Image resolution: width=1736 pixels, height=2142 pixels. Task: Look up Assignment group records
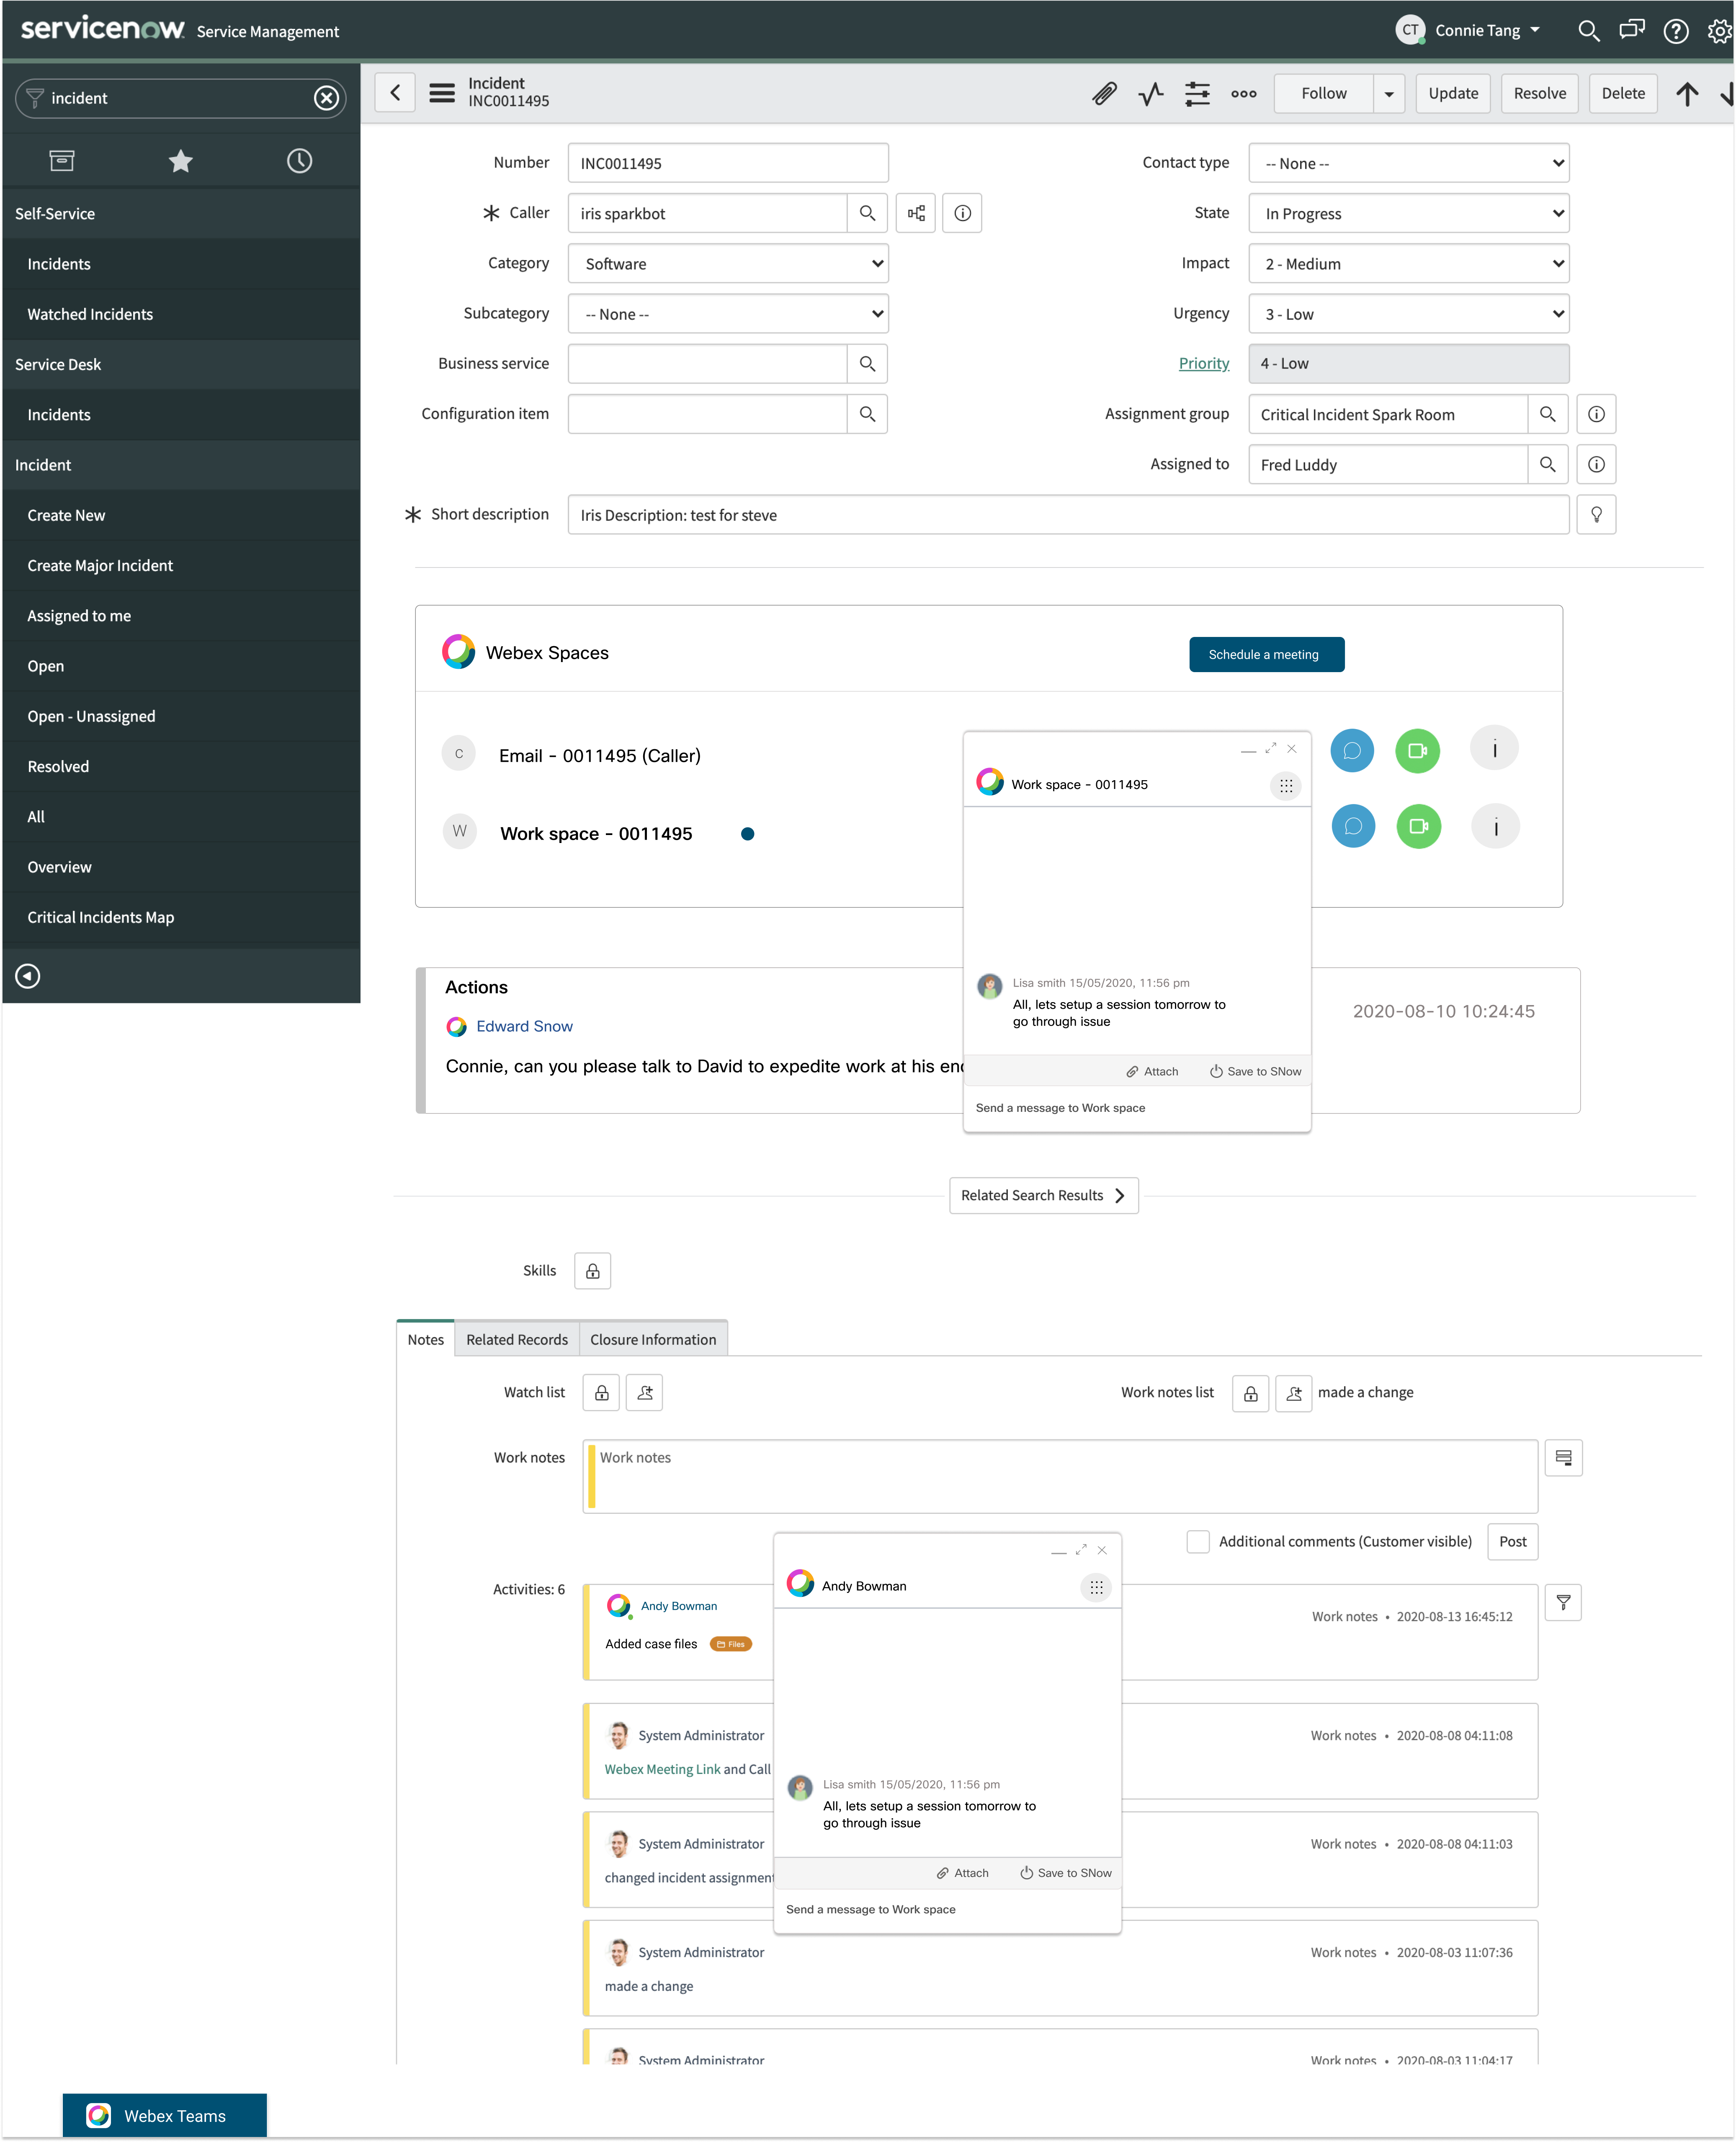pos(1547,414)
